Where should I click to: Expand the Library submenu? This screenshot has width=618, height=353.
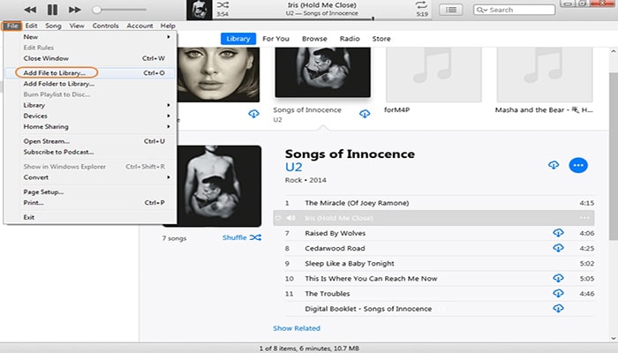[90, 105]
